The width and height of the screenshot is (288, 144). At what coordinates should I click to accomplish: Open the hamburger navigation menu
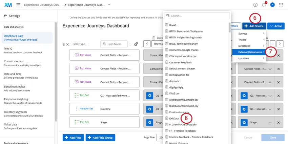click(x=18, y=5)
